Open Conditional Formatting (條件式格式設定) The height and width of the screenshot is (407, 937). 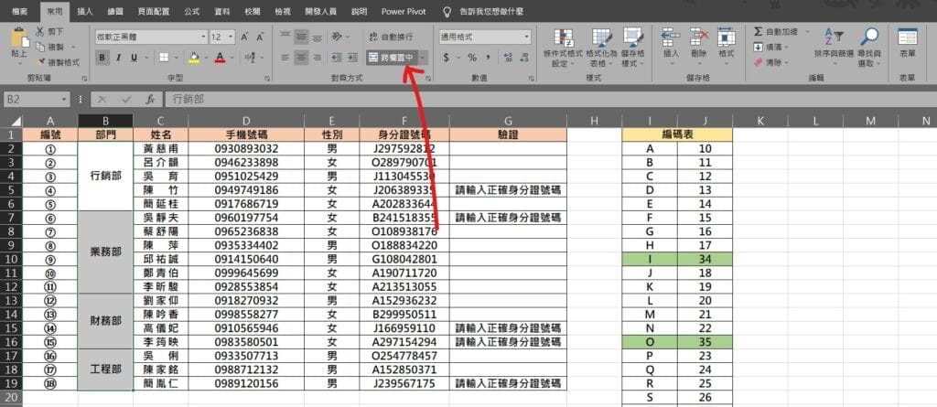pos(563,48)
